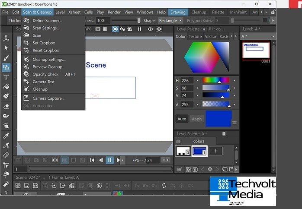
Task: Select the Pump tool
Action: tap(6, 184)
